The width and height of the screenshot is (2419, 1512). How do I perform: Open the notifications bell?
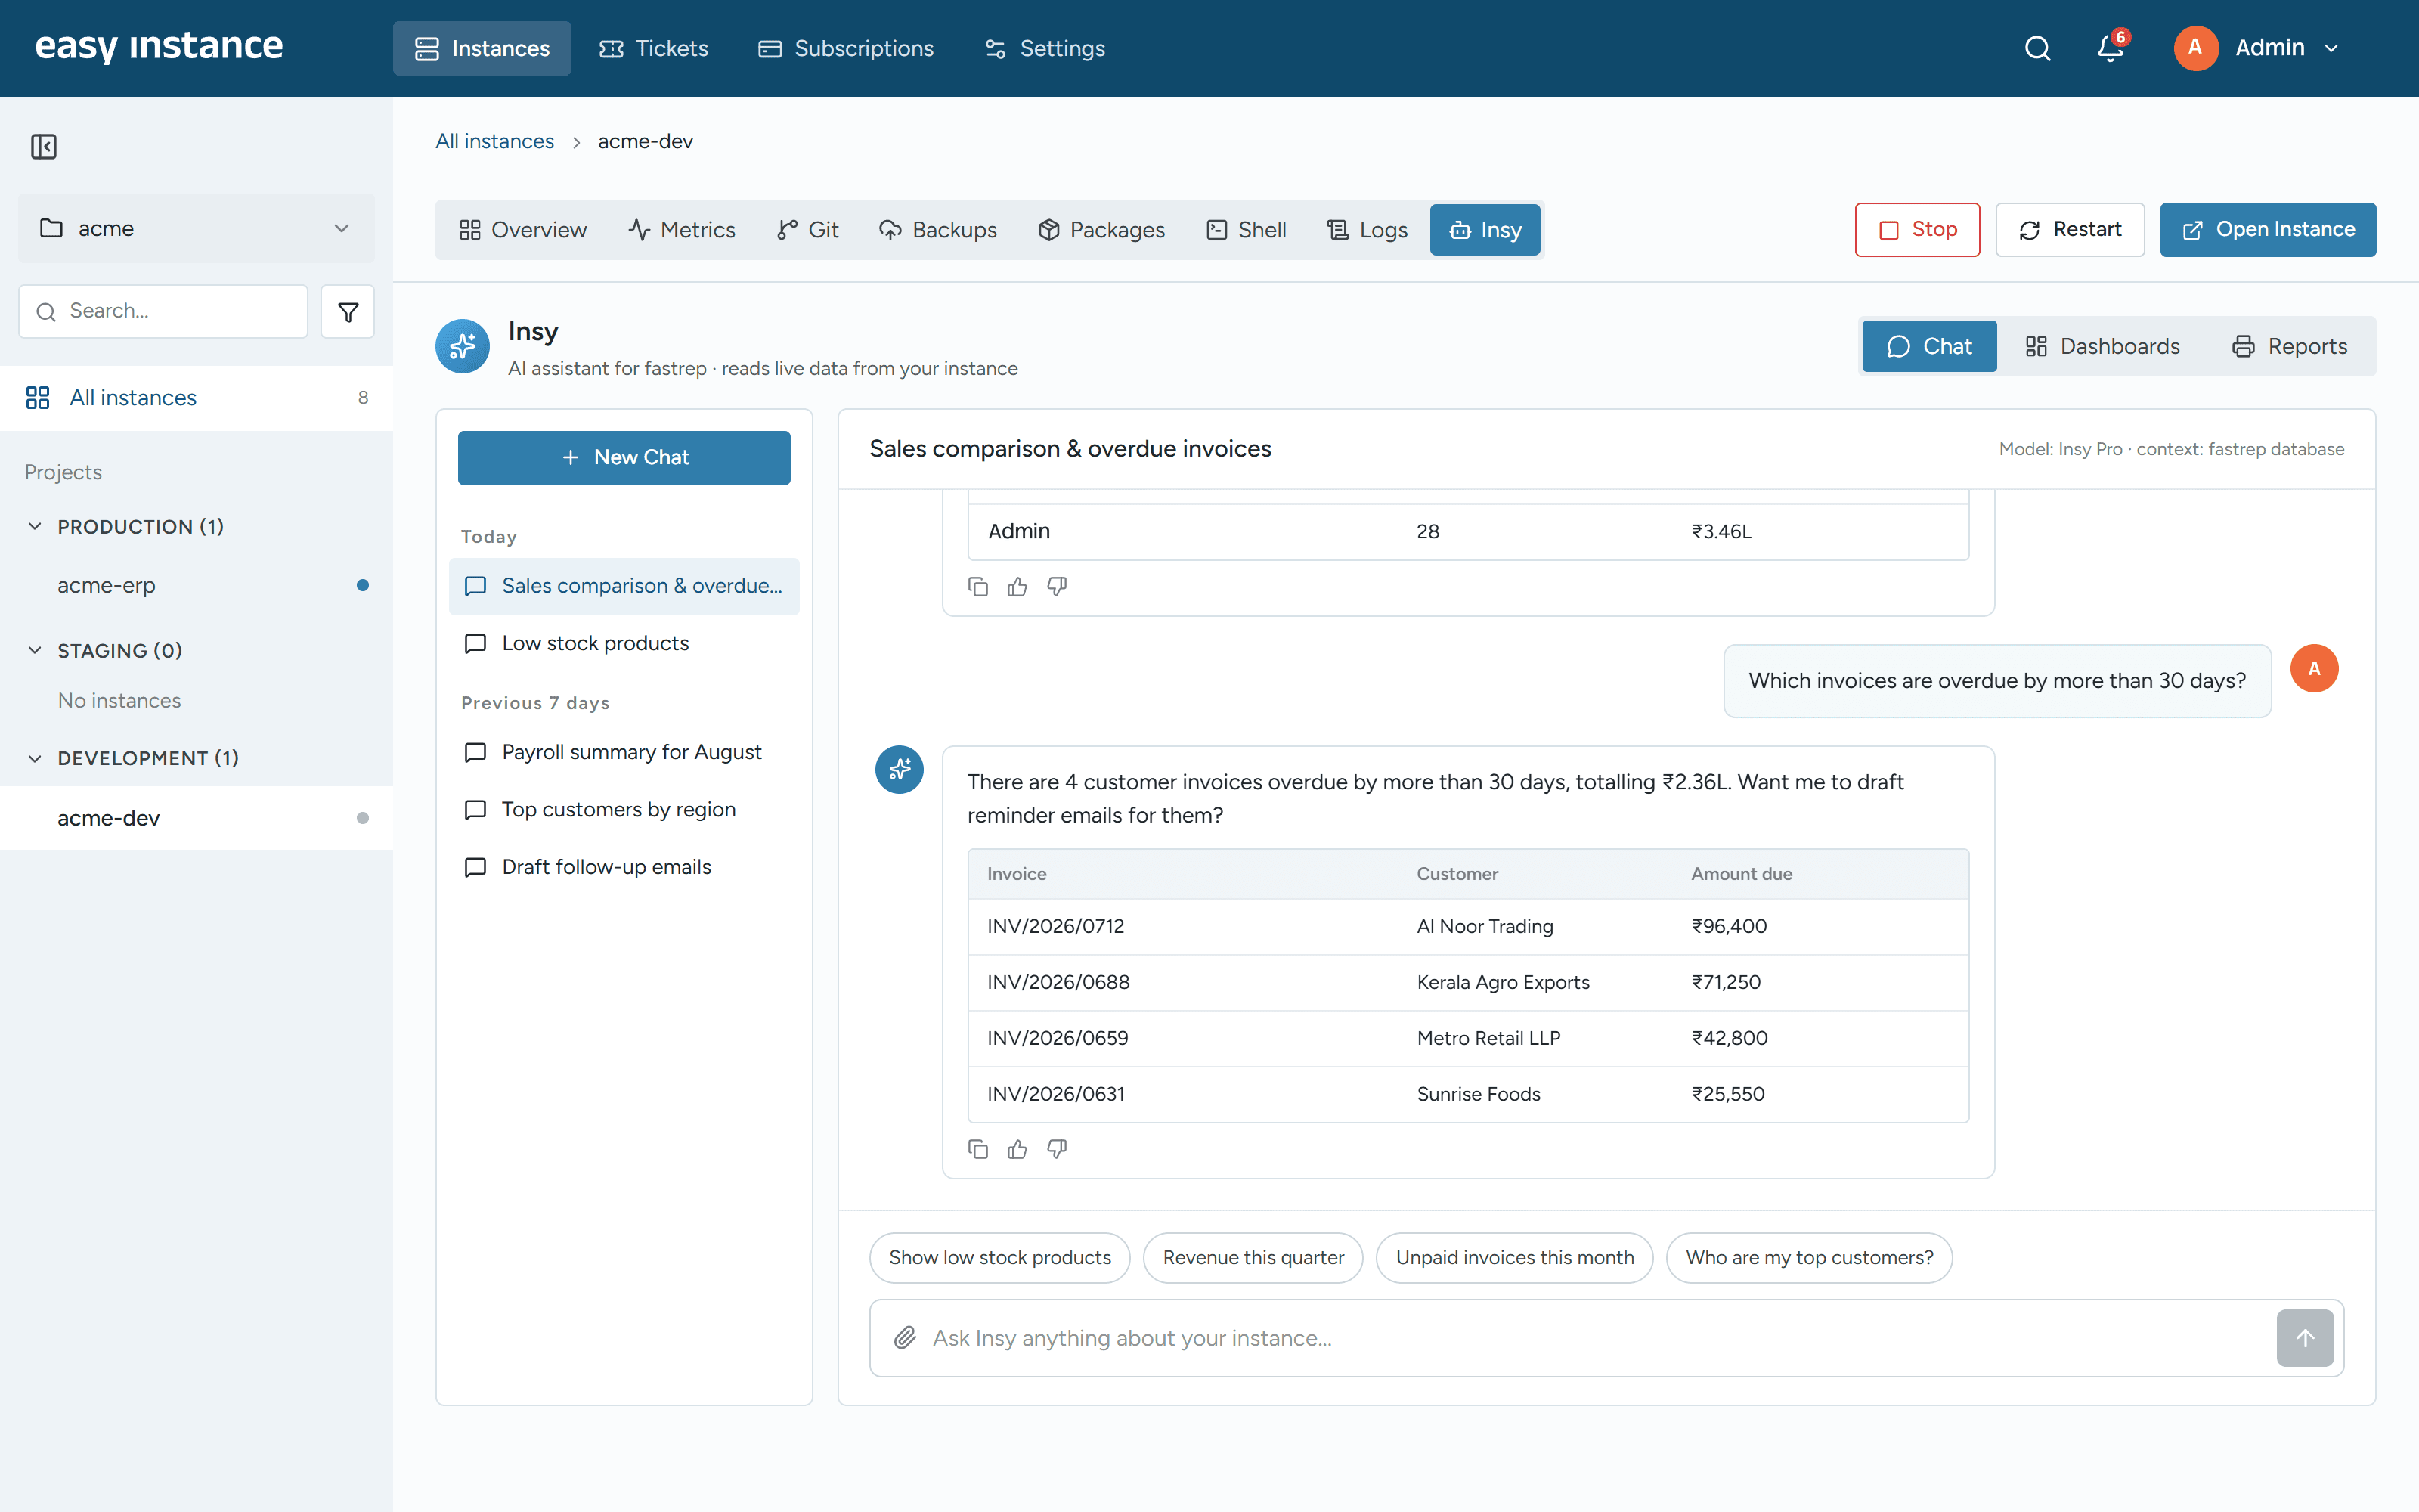[2110, 48]
